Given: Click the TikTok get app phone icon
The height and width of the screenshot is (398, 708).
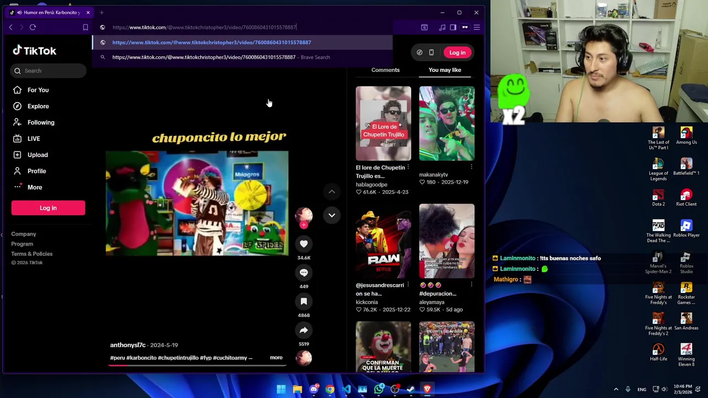Looking at the screenshot, I should coord(431,53).
